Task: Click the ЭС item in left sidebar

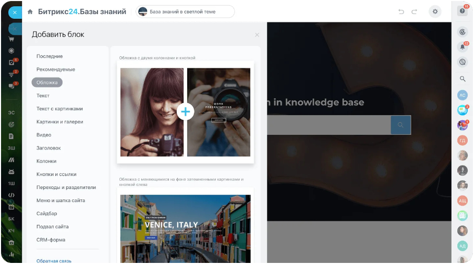Action: pos(11,112)
